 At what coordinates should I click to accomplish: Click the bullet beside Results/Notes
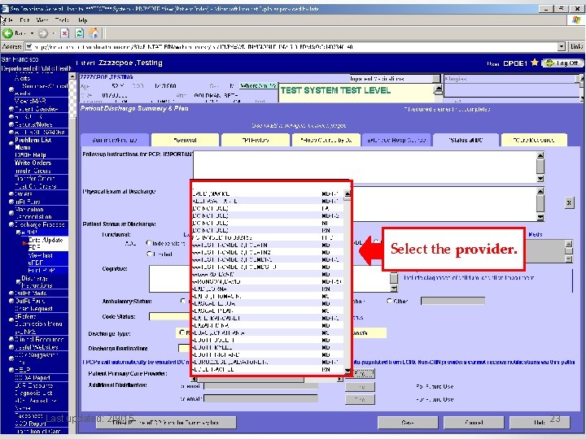click(11, 124)
